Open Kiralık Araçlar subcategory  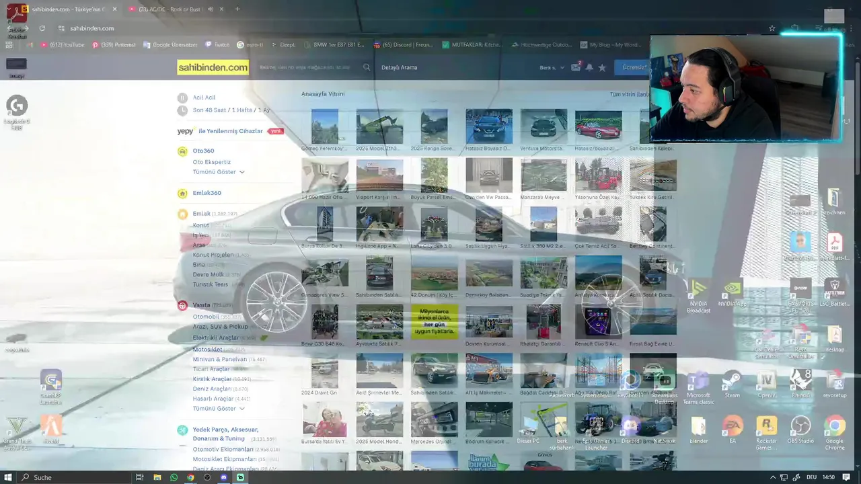click(212, 379)
